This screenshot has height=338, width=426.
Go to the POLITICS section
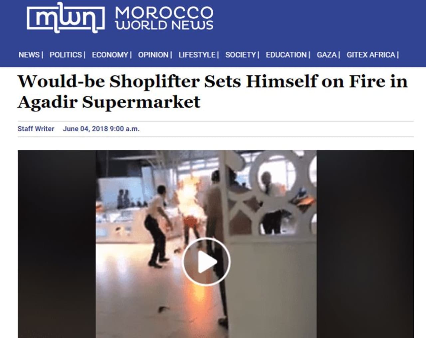click(x=66, y=55)
